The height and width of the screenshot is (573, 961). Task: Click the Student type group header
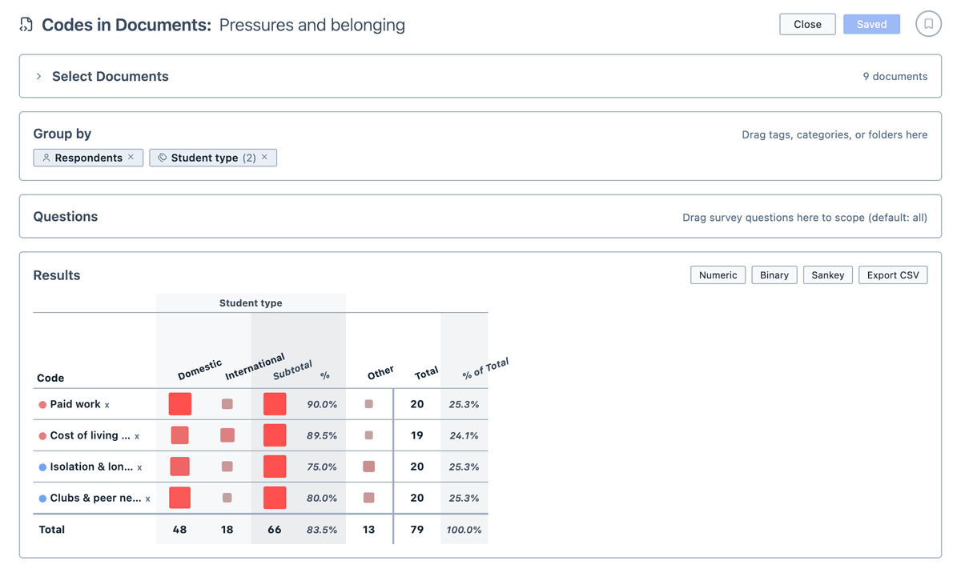pyautogui.click(x=251, y=303)
